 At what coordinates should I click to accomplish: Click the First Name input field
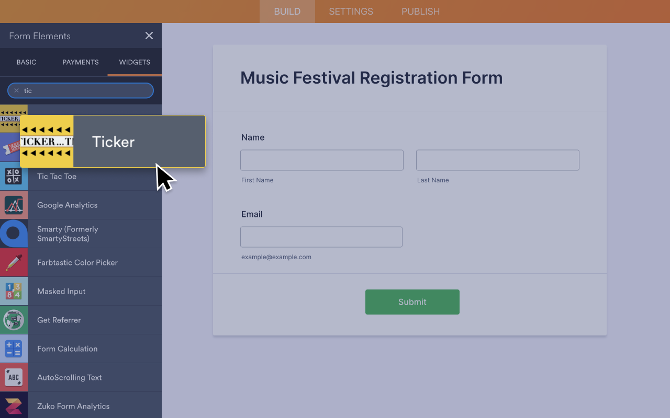[321, 160]
